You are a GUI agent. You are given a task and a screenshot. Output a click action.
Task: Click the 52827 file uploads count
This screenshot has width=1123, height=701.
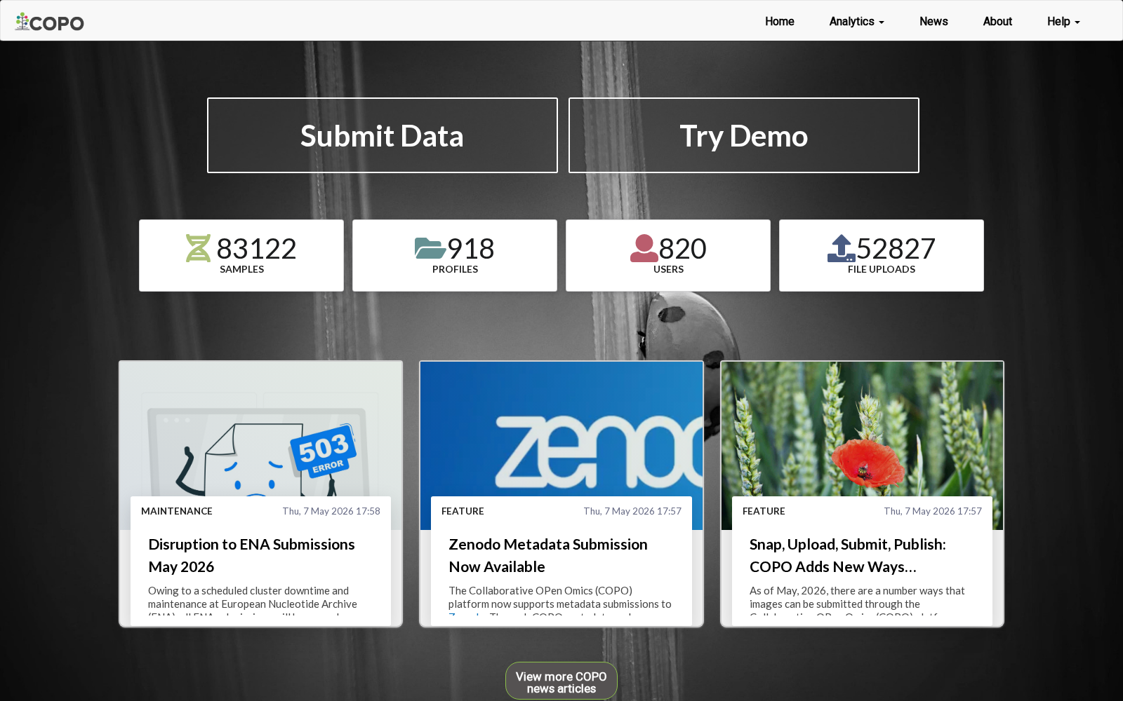pos(896,248)
